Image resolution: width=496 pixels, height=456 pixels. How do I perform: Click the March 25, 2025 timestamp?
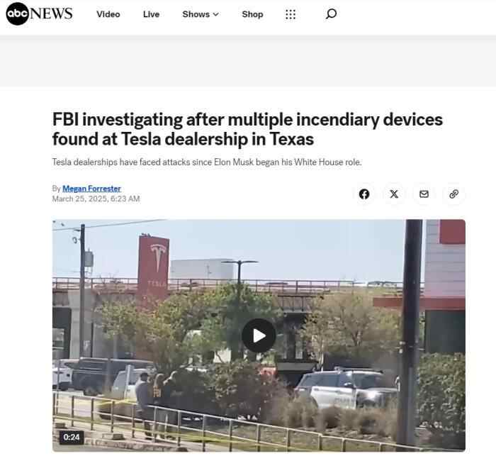(96, 199)
